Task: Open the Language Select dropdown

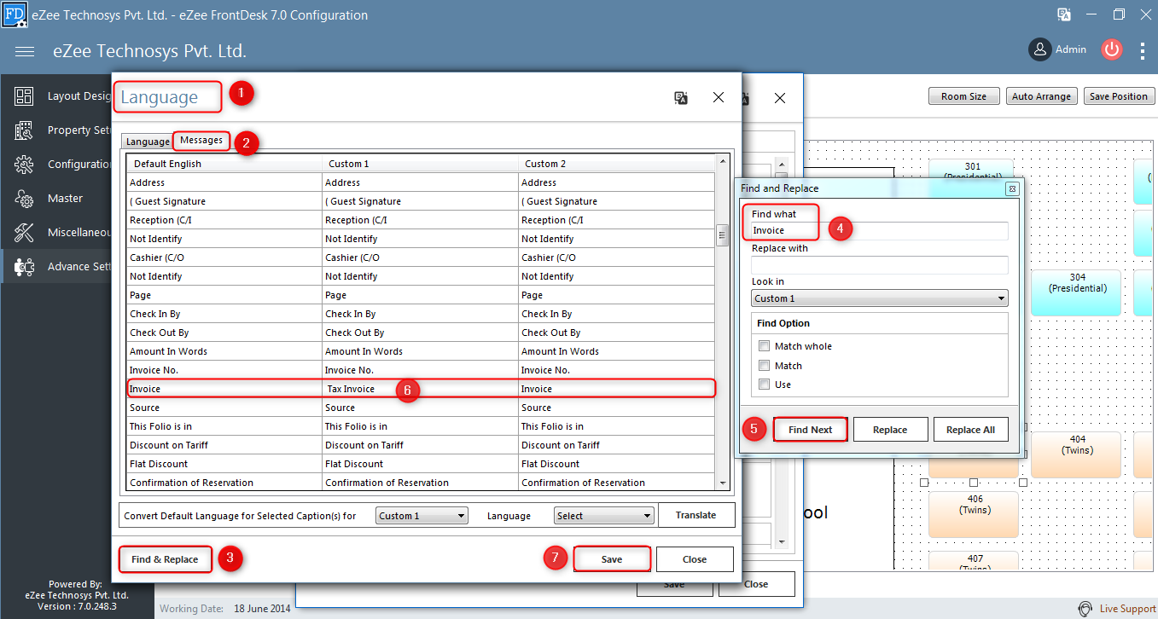Action: coord(603,516)
